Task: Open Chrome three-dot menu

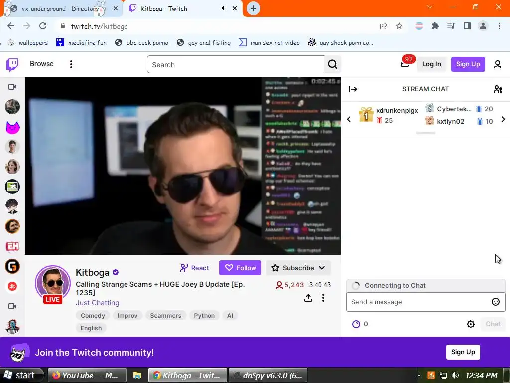Action: (499, 26)
